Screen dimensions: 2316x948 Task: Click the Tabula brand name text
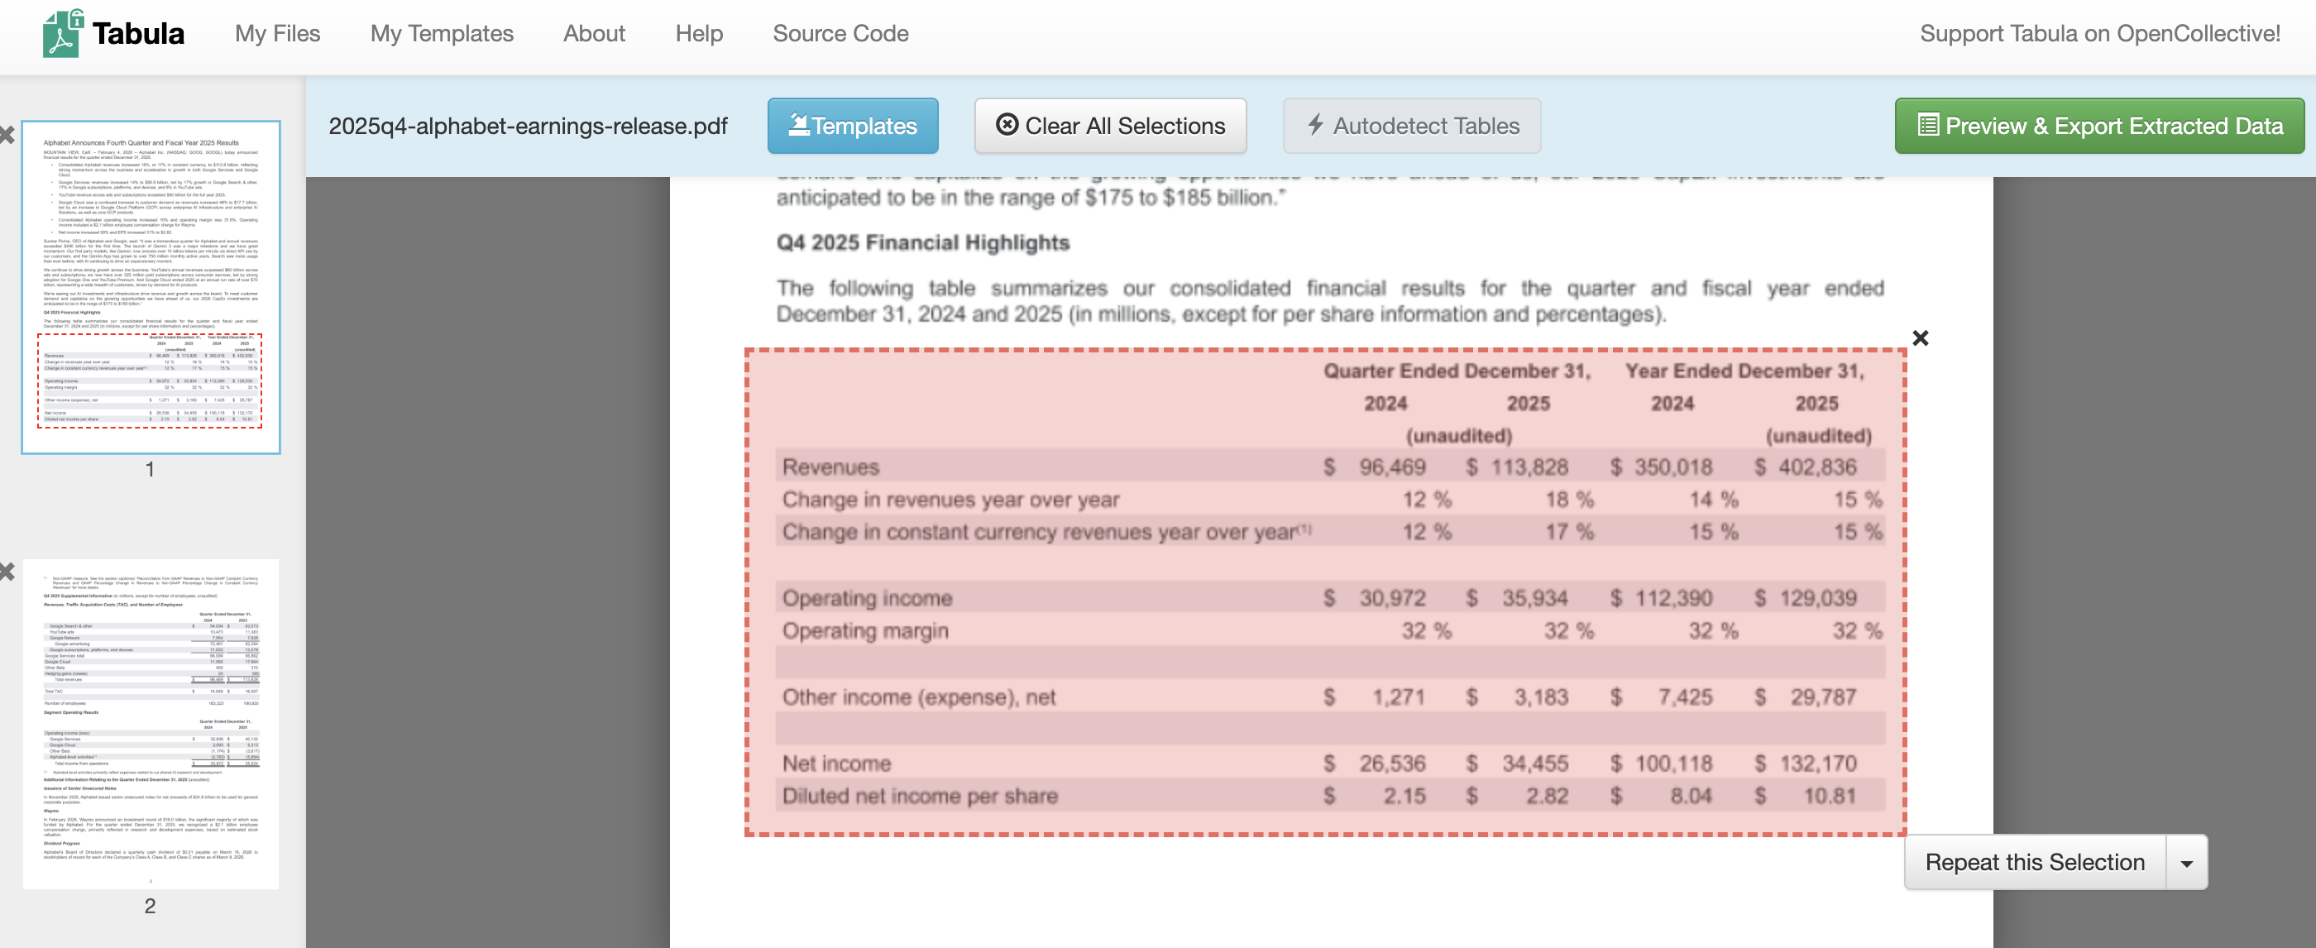click(138, 33)
